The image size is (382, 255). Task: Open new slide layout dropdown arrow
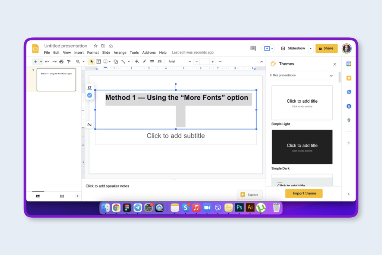click(41, 62)
